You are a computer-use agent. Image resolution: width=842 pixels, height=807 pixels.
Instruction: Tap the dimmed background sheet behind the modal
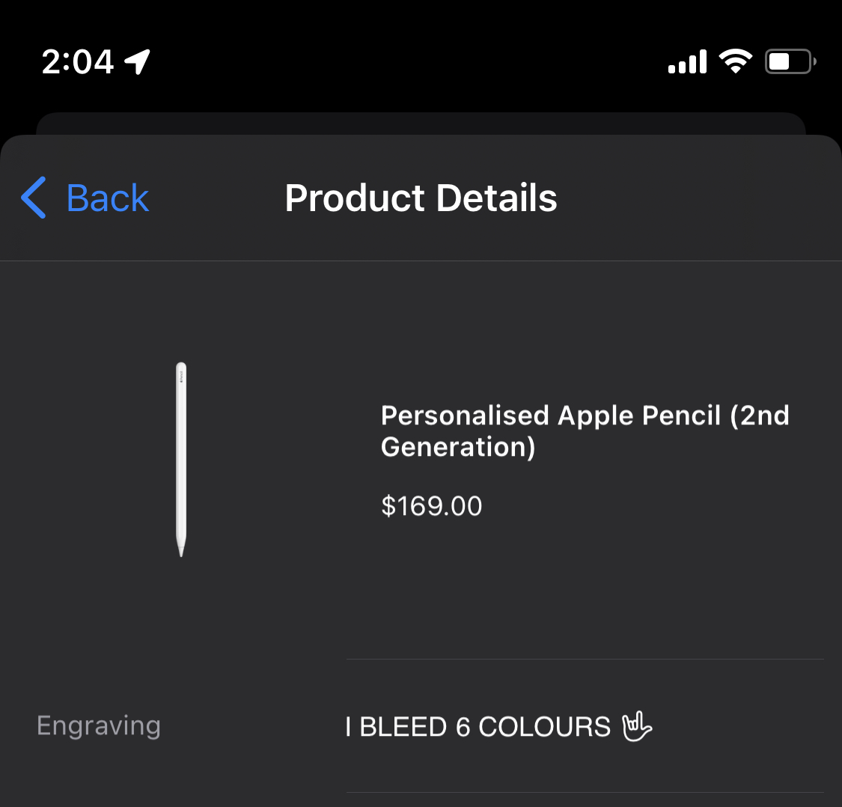point(421,123)
